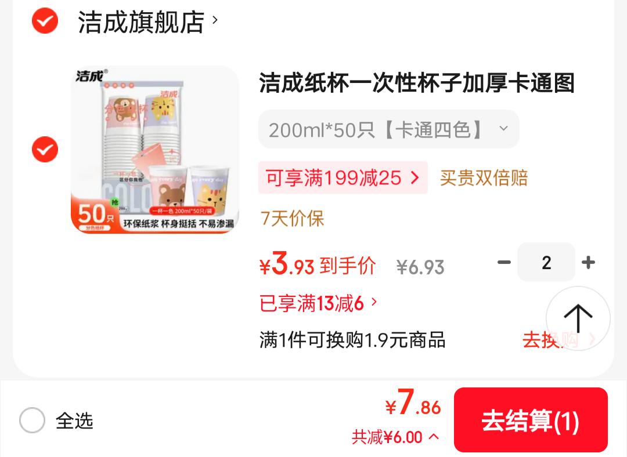The width and height of the screenshot is (627, 457).
Task: Open the 洁成旗舰店 store page
Action: (x=140, y=21)
